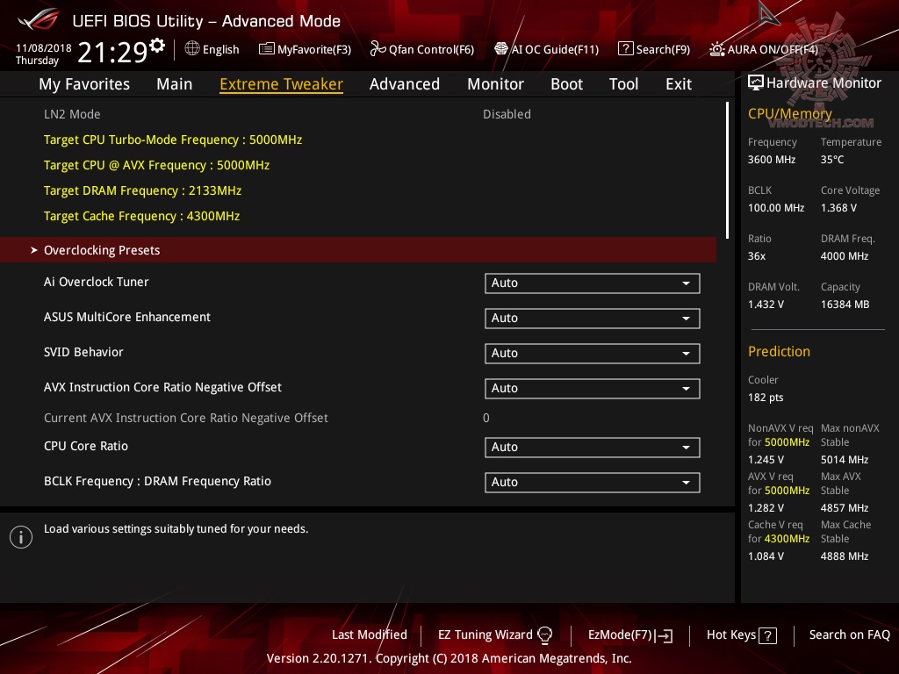Click Target Cache Frequency : 4300MHz text
Viewport: 899px width, 674px height.
(141, 216)
